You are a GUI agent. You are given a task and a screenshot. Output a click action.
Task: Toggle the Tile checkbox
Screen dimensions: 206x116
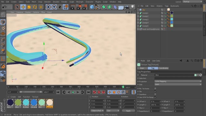click(155, 92)
